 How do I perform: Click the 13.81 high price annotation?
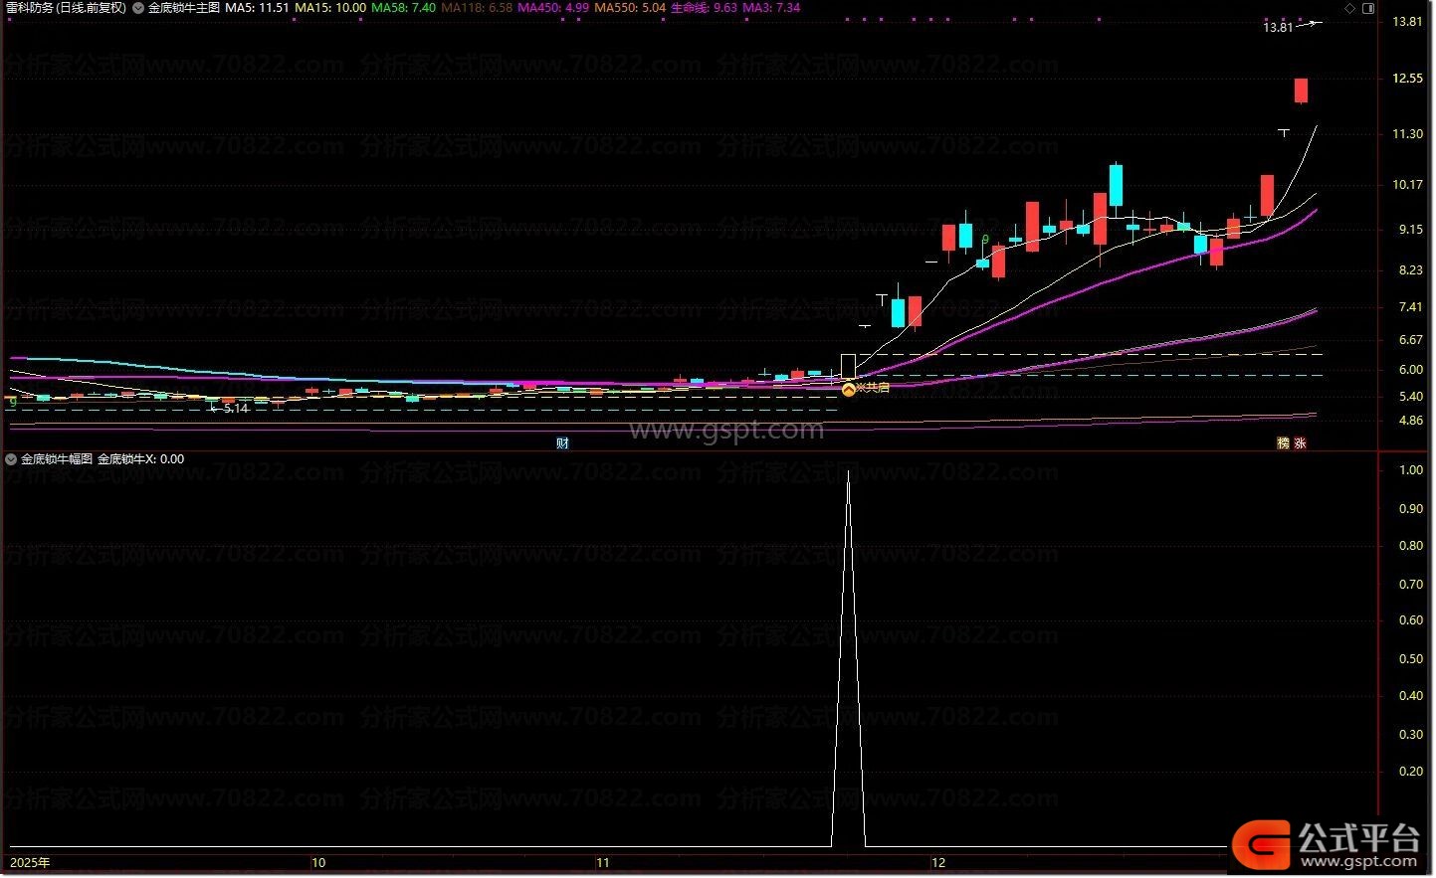click(x=1278, y=28)
